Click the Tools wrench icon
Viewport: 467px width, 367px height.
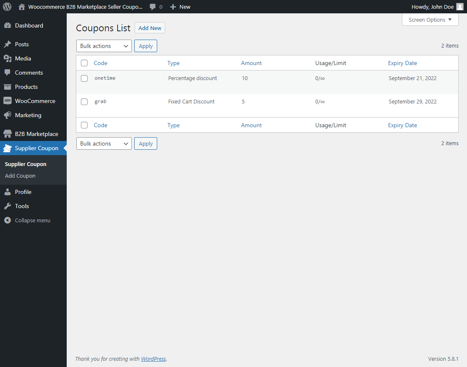(8, 206)
